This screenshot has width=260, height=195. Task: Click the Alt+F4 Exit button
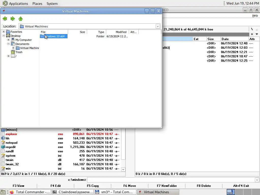241,186
